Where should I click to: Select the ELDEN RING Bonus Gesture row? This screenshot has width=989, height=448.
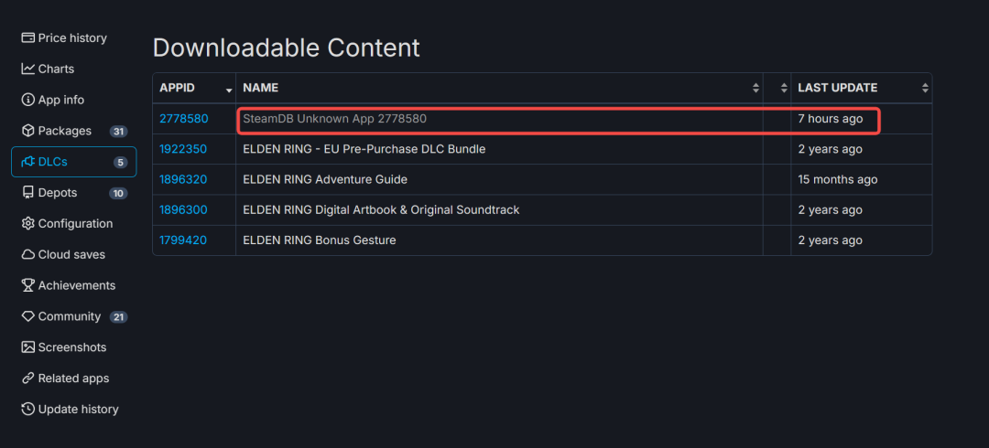[x=542, y=240]
